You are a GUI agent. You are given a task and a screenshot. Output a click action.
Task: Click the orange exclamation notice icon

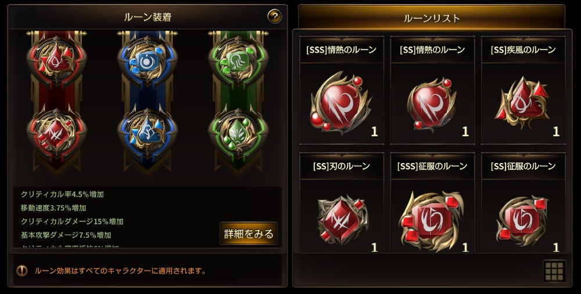click(22, 271)
